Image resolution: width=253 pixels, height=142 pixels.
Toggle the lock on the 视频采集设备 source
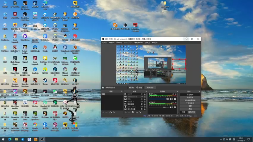click(145, 97)
